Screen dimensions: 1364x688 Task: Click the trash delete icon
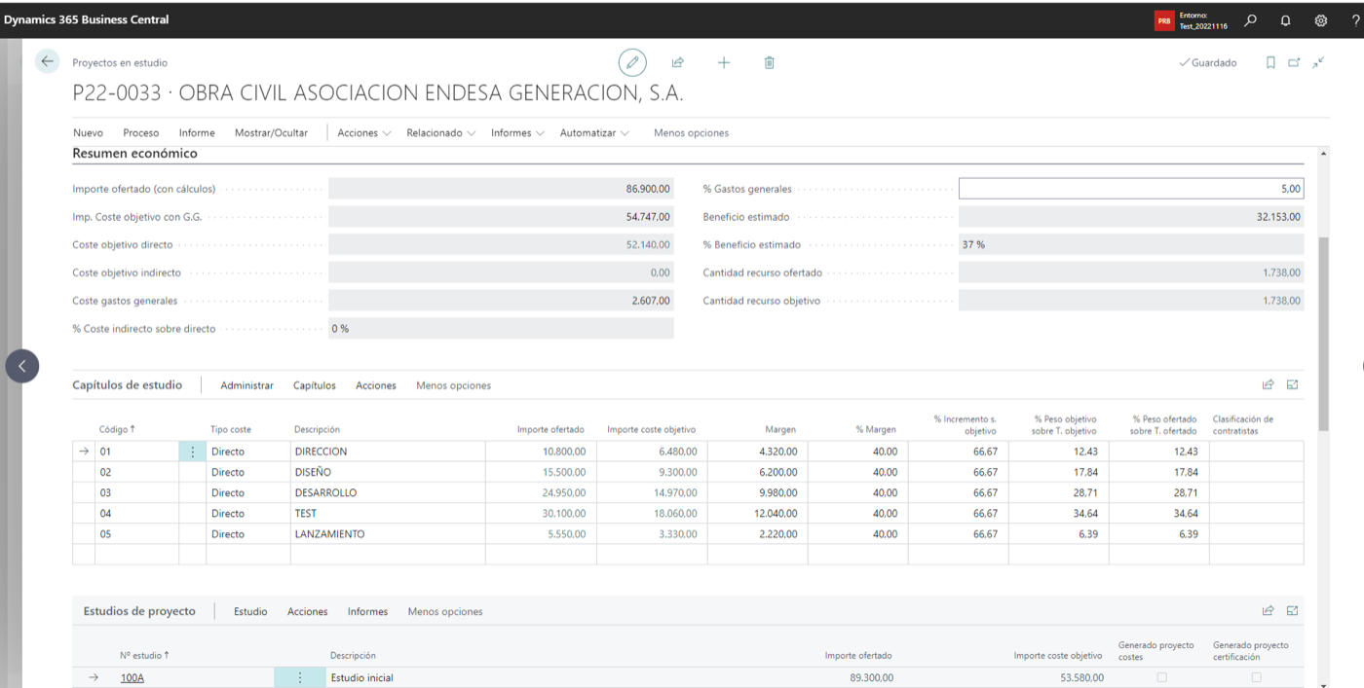(769, 62)
